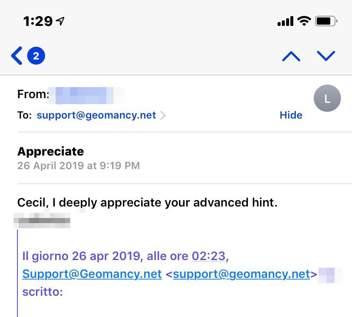
Task: Tap the cellular signal bars
Action: coord(285,21)
